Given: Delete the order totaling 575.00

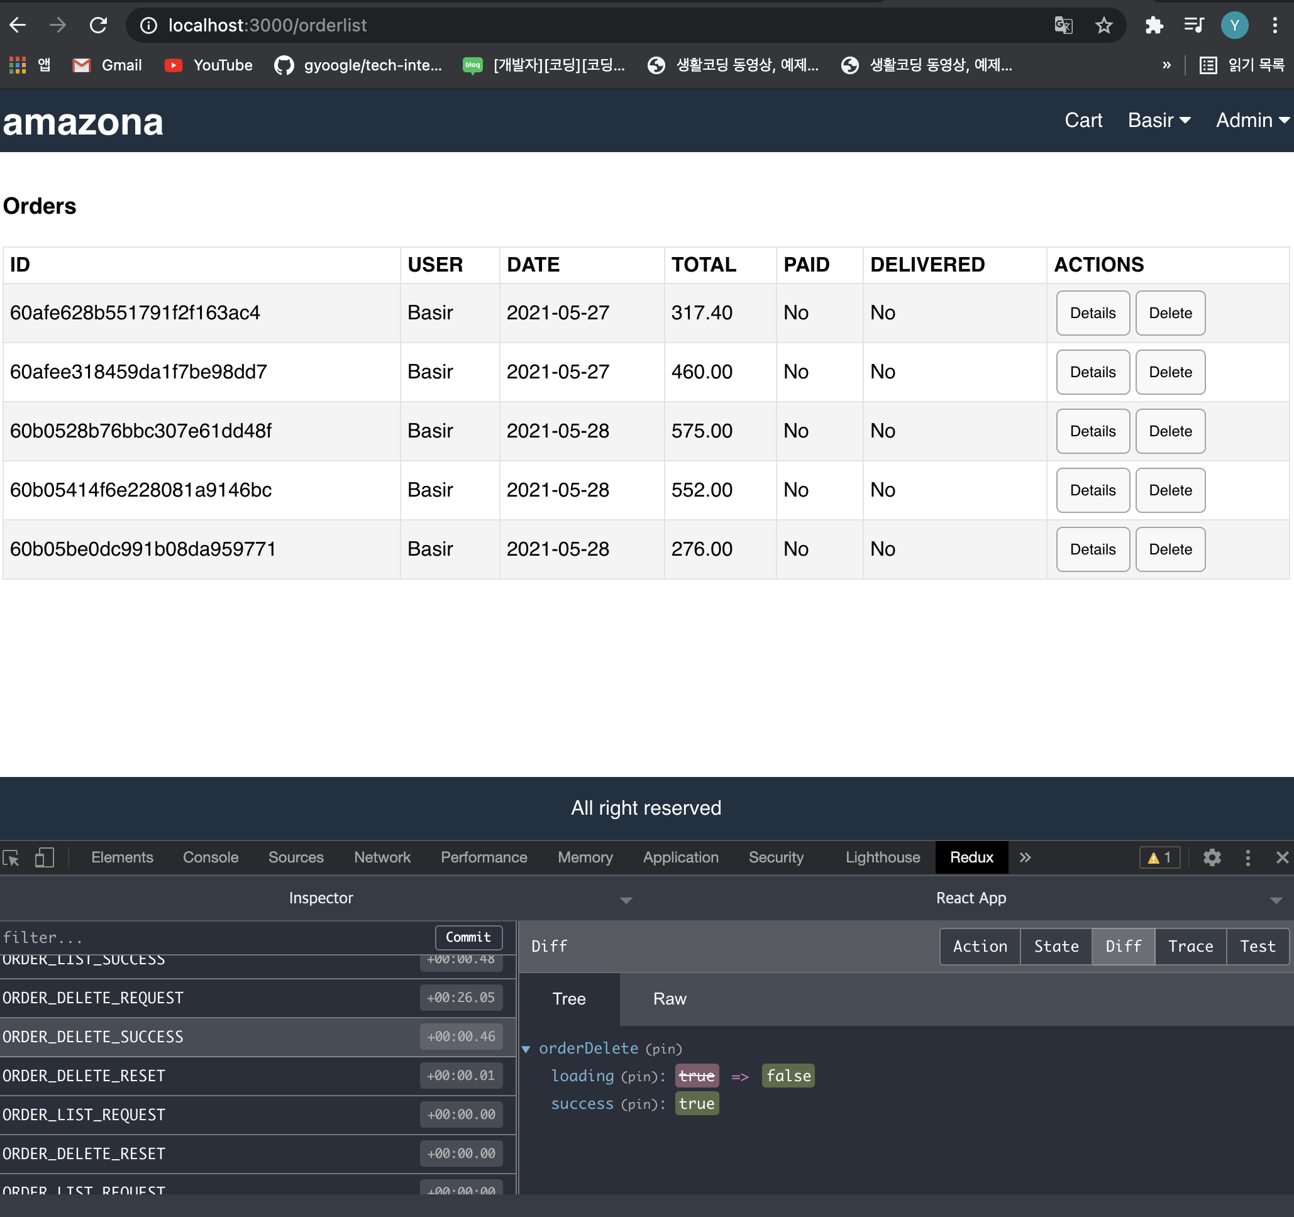Looking at the screenshot, I should (1170, 431).
